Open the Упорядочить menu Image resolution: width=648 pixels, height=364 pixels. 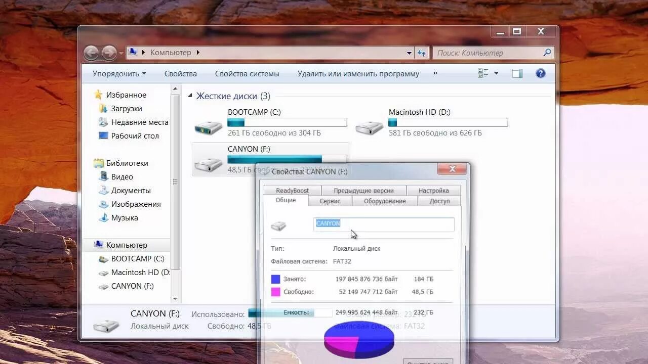click(x=119, y=74)
